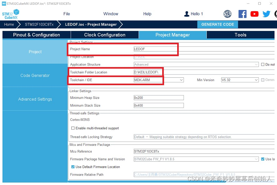This screenshot has height=185, width=277.
Task: Open the Window menu
Action: pyautogui.click(x=111, y=14)
